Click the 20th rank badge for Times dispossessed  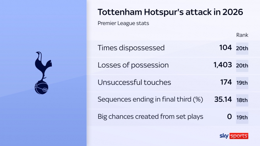(x=242, y=48)
